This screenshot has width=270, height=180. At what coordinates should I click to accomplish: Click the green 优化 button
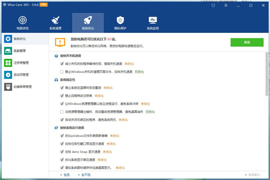[247, 42]
